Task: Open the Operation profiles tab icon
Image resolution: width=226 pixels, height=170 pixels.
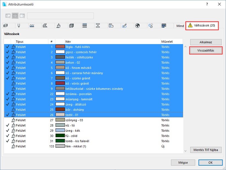Action: click(151, 26)
